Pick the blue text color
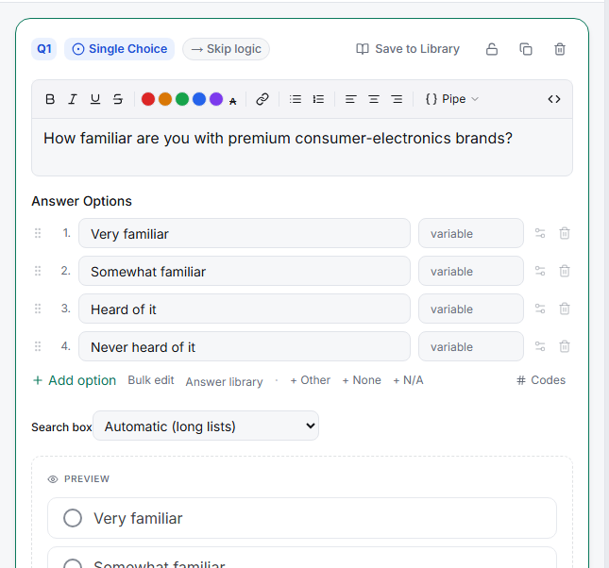 point(199,99)
